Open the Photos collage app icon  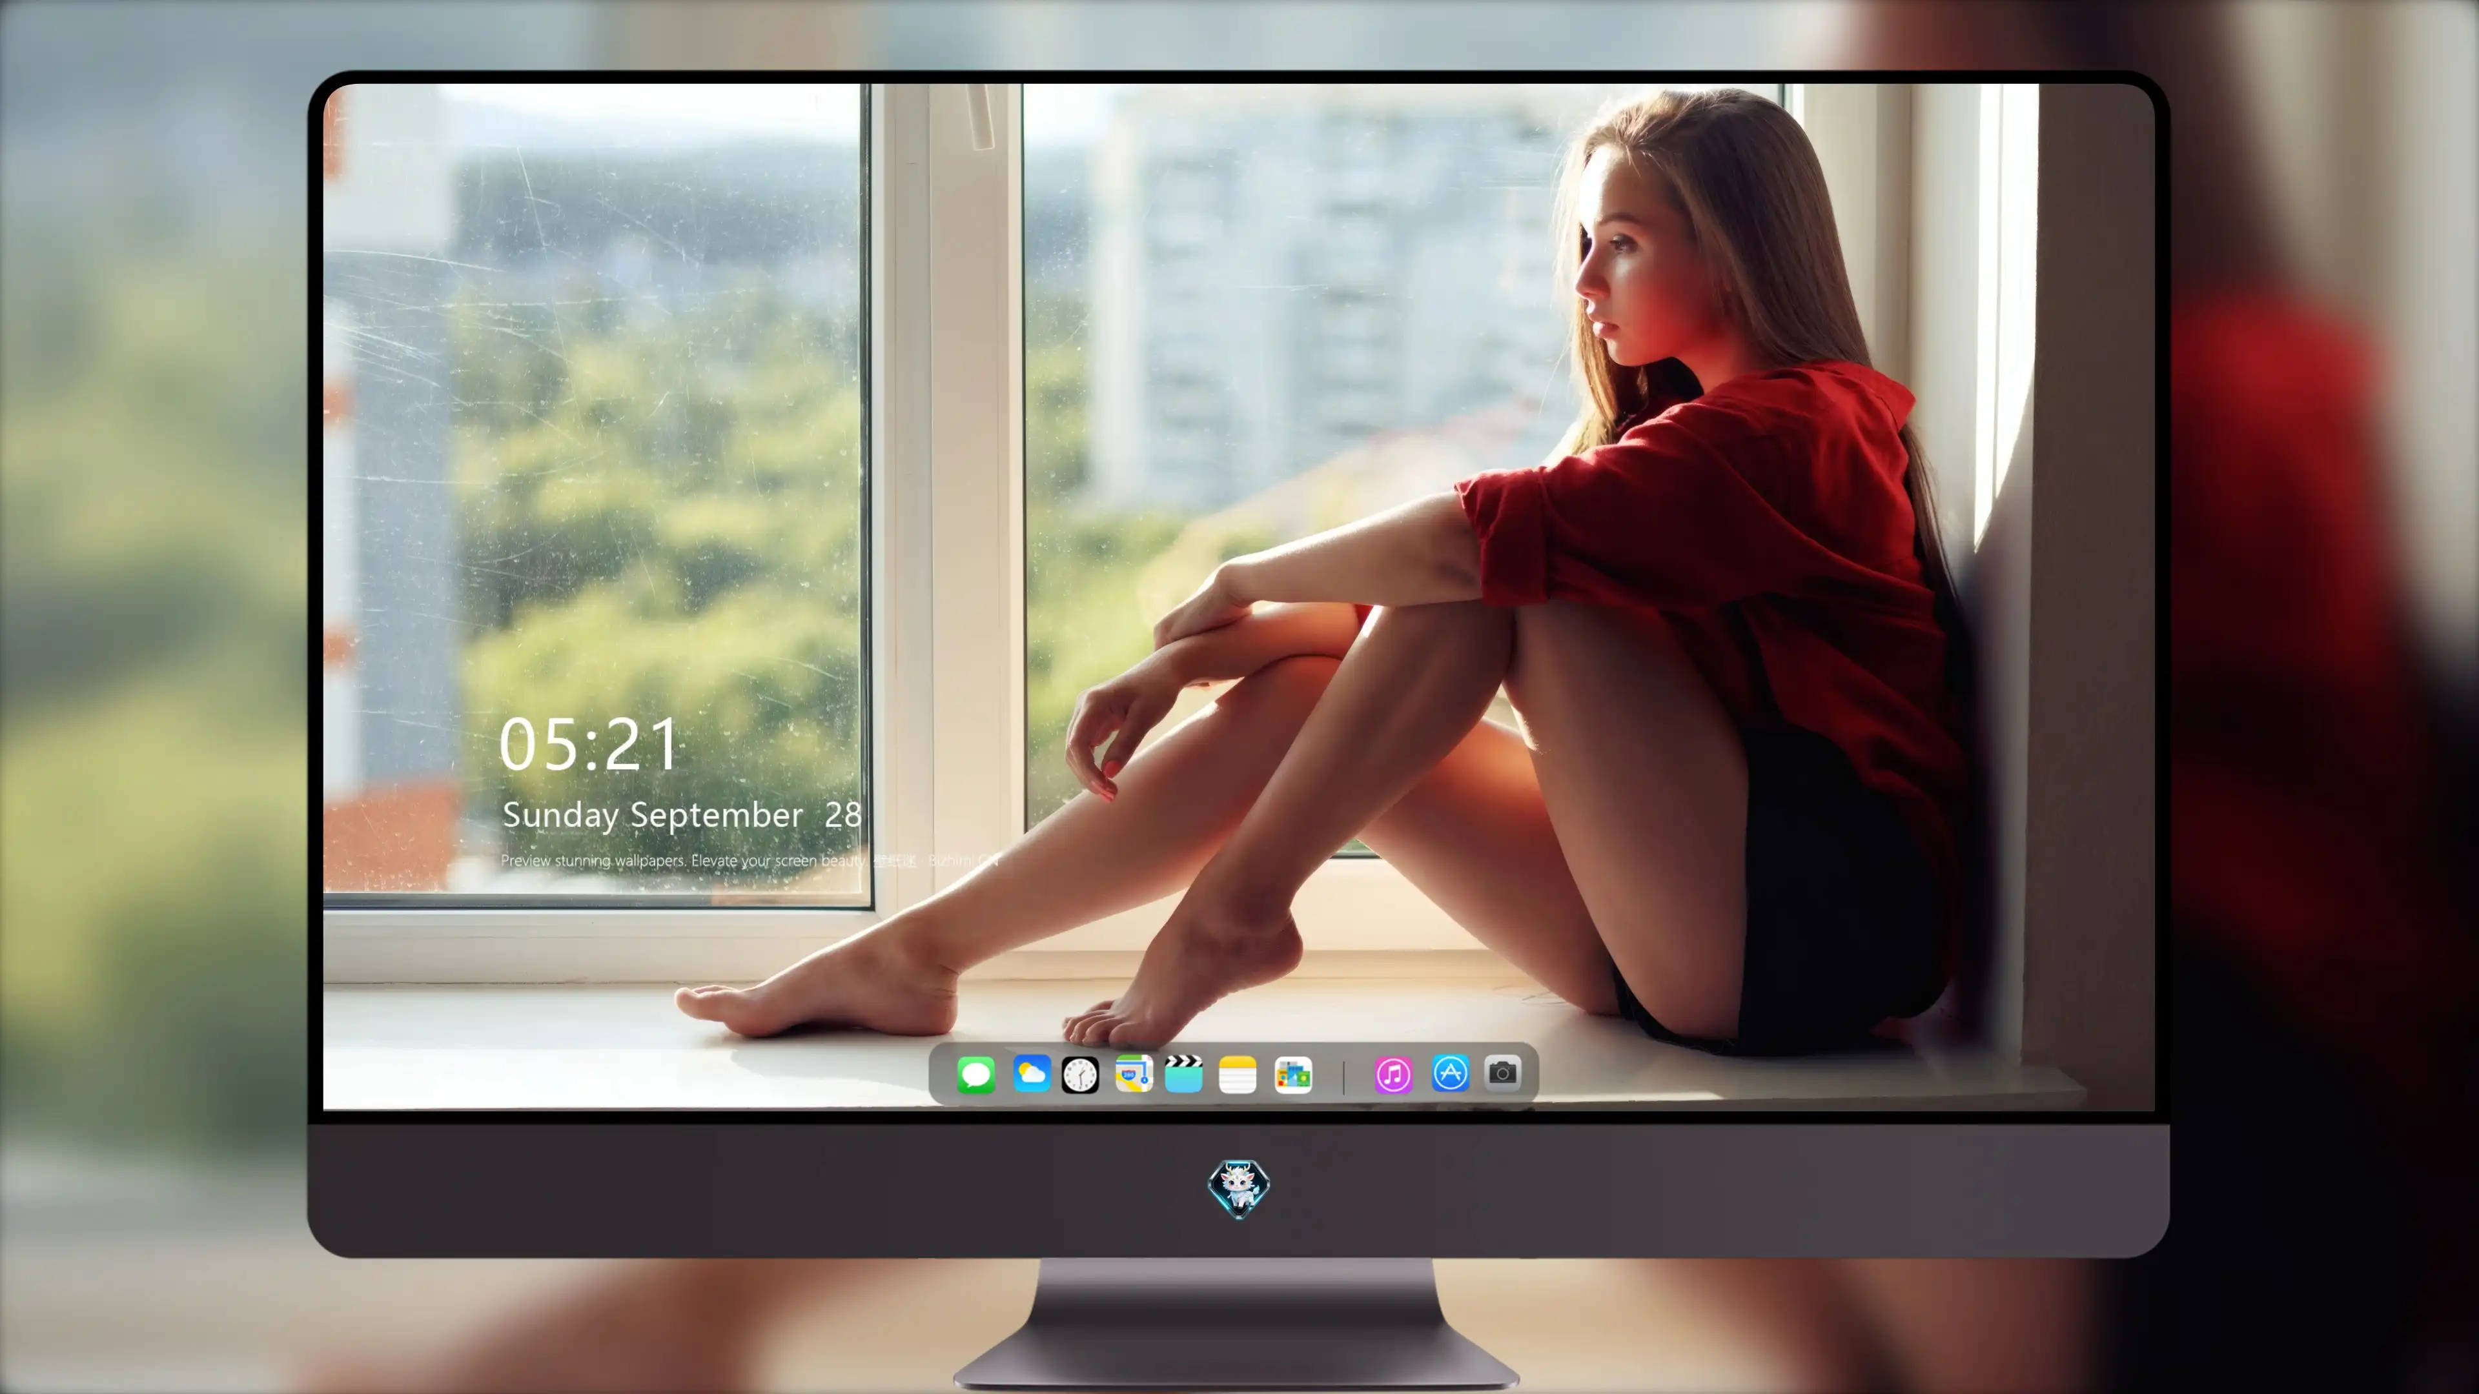point(1293,1075)
